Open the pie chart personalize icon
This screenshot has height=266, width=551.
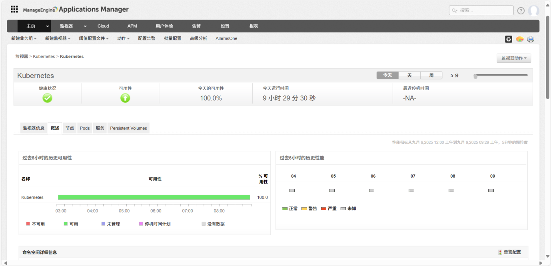(519, 39)
